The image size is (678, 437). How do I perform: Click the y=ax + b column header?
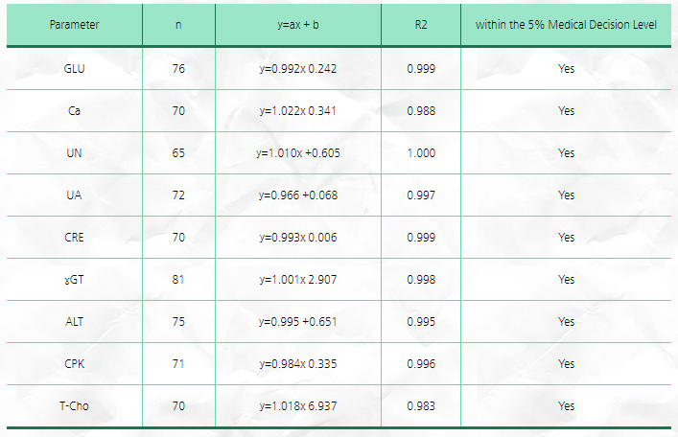tap(298, 24)
